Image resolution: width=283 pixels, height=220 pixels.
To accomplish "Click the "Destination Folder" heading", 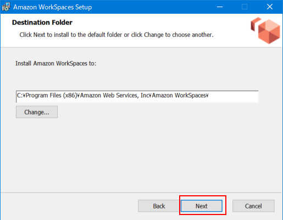I will (x=42, y=23).
